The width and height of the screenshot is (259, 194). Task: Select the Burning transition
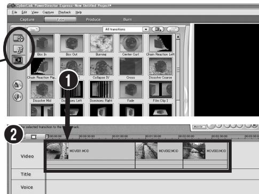point(101,43)
